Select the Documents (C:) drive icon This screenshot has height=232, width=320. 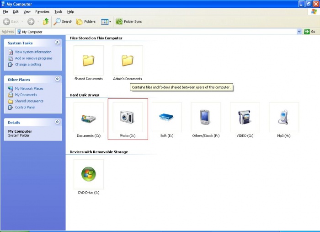(x=88, y=118)
